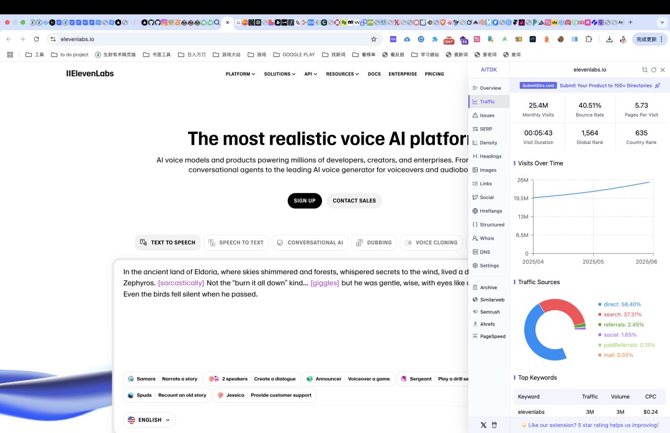Open the SERP sidebar item
This screenshot has width=670, height=433.
point(489,129)
